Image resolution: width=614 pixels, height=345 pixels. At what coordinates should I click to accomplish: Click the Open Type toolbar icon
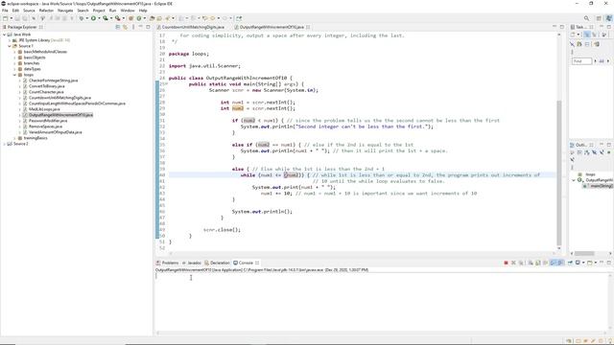152,18
